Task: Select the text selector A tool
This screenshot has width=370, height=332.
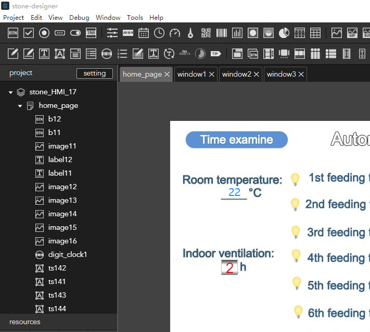Action: tap(60, 54)
